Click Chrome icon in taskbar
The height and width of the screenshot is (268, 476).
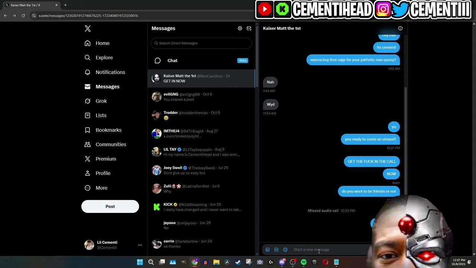pos(194,262)
